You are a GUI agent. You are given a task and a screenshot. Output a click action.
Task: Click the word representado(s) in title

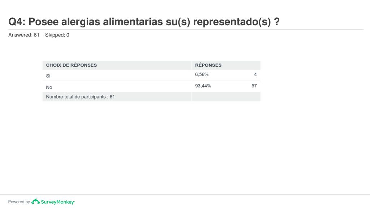[232, 22]
